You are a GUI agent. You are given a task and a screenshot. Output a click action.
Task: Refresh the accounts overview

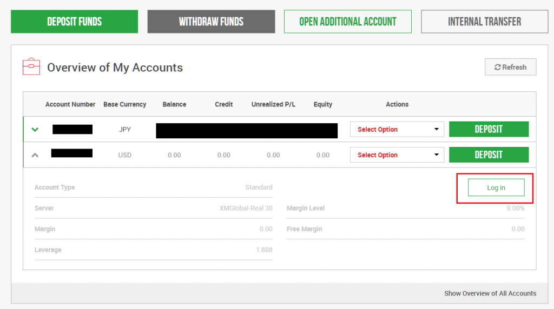coord(510,67)
